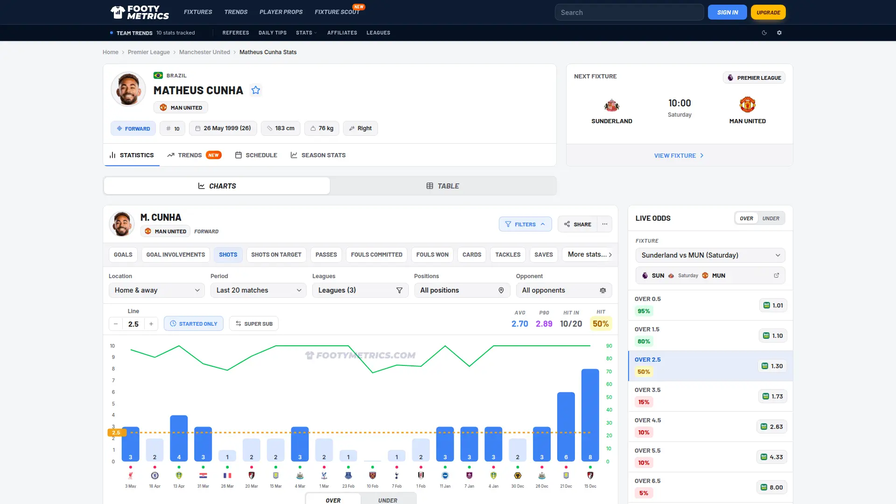Open the Period dropdown Last 20 matches
This screenshot has width=896, height=504.
(259, 290)
